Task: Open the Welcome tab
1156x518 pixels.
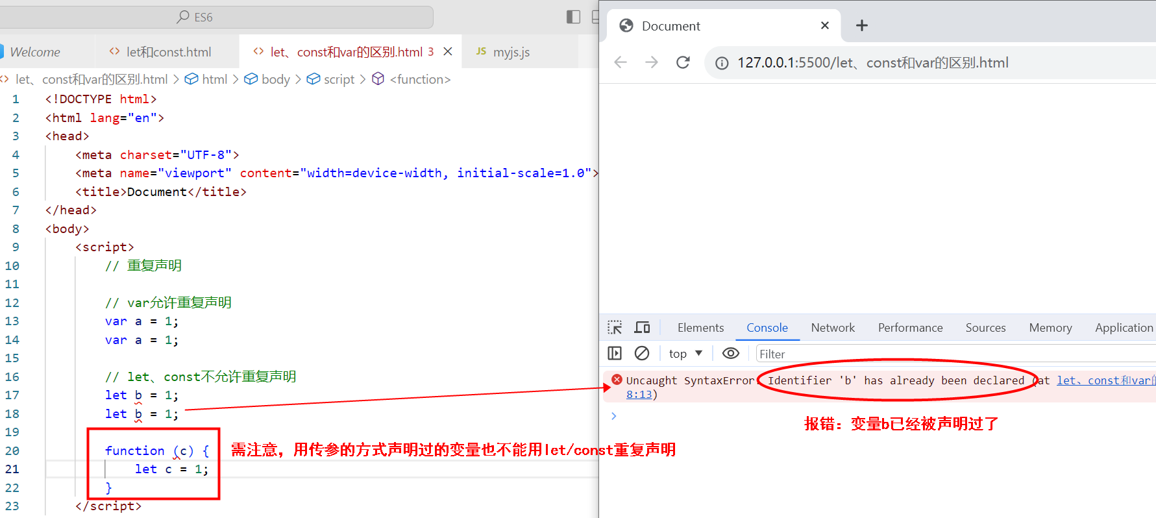Action: pyautogui.click(x=35, y=52)
